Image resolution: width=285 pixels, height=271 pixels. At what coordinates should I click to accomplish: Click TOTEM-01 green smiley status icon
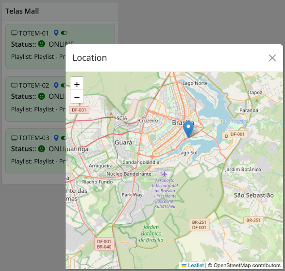coord(41,44)
